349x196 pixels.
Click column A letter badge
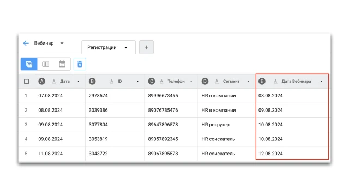point(41,81)
